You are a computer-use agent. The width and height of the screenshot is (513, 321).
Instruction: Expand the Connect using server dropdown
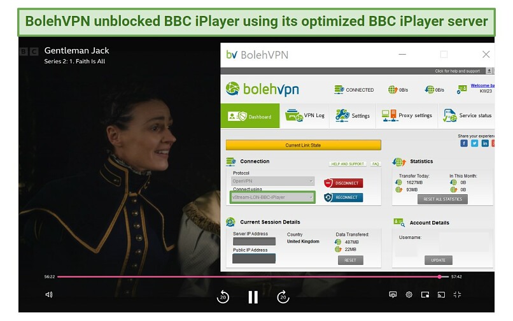click(x=272, y=197)
